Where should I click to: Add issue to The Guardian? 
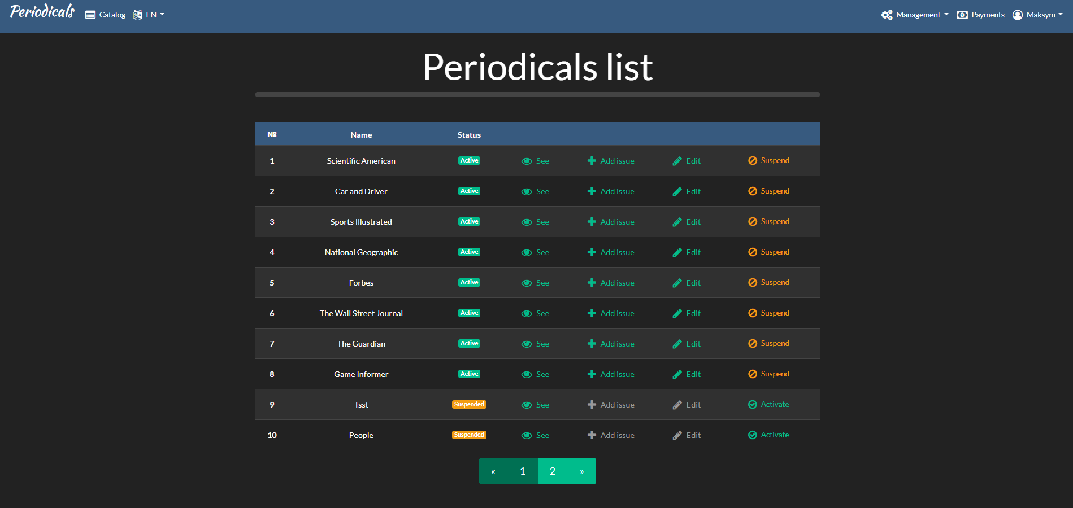611,344
